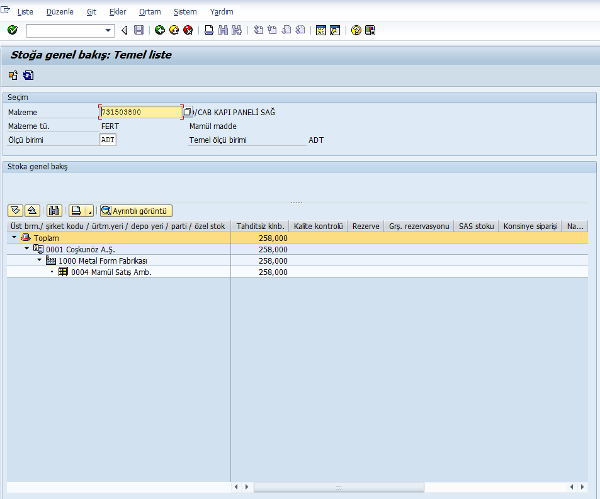Select the 0004 Mamül Satış Amb. row
Image resolution: width=600 pixels, height=499 pixels.
coord(297,272)
